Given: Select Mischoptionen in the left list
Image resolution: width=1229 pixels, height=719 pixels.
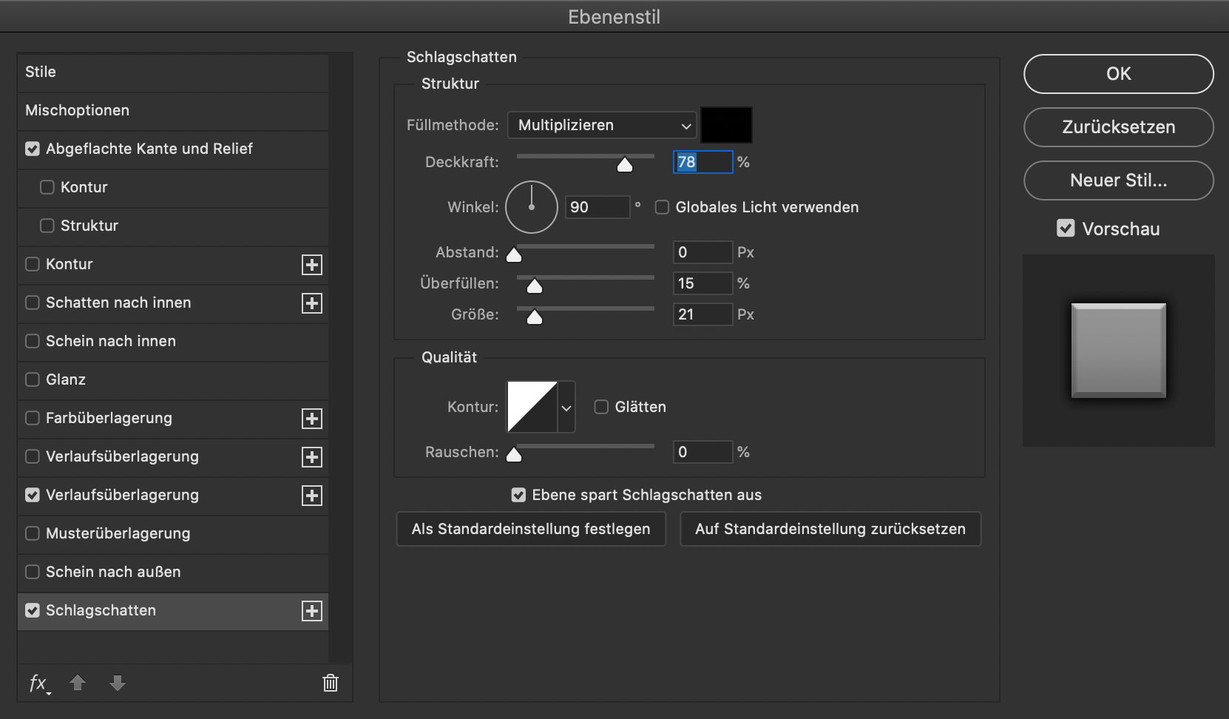Looking at the screenshot, I should 77,110.
